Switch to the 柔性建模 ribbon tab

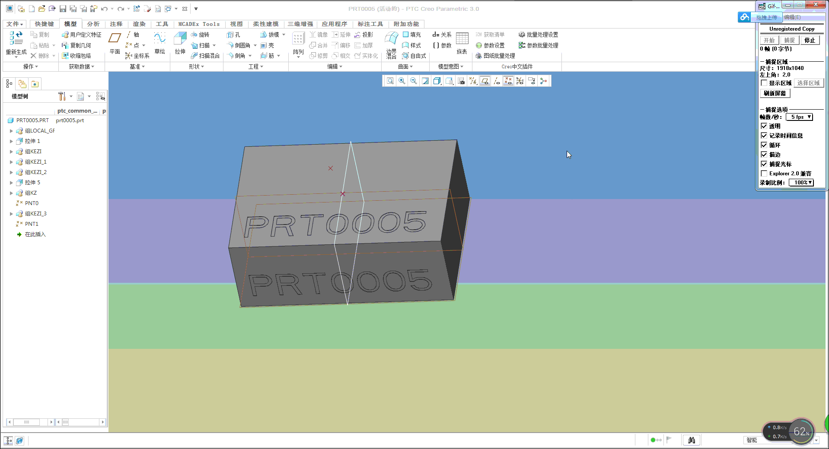pos(266,24)
